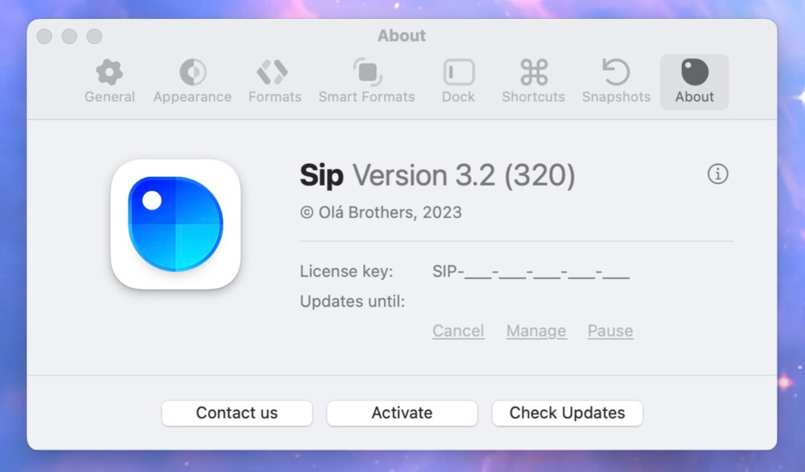Image resolution: width=805 pixels, height=472 pixels.
Task: Click the Sip Version 3.2 (320) text
Action: click(437, 175)
